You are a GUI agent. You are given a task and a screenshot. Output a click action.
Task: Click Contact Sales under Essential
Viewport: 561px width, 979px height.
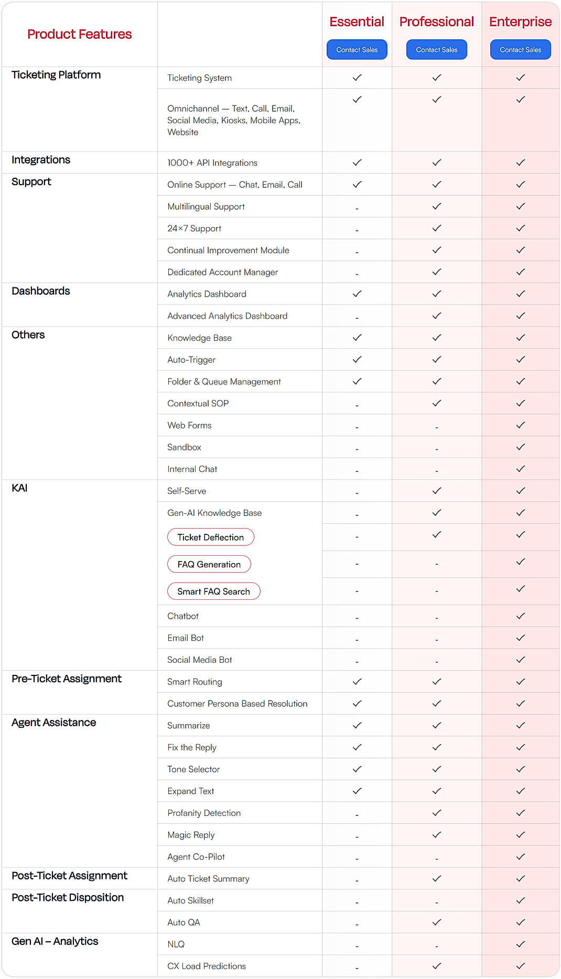pyautogui.click(x=357, y=49)
